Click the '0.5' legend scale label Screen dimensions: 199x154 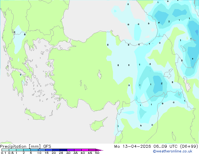11,153
